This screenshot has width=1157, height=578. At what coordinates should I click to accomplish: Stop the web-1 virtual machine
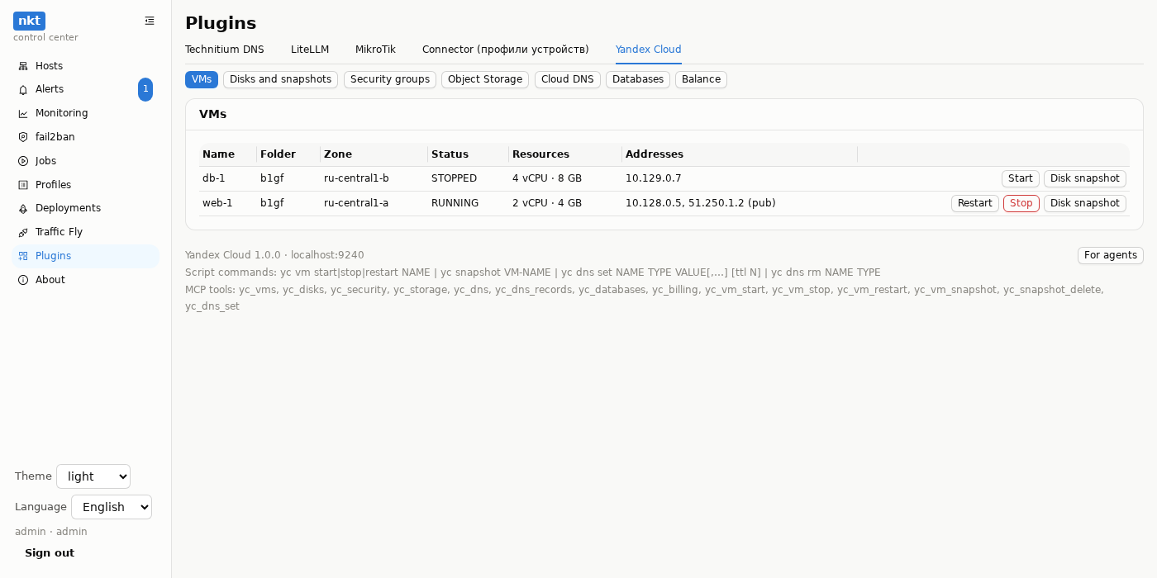1021,203
